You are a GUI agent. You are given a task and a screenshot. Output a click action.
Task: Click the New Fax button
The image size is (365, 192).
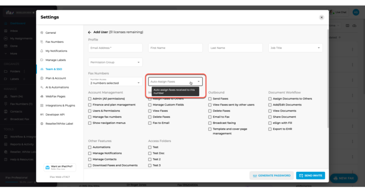[344, 178]
